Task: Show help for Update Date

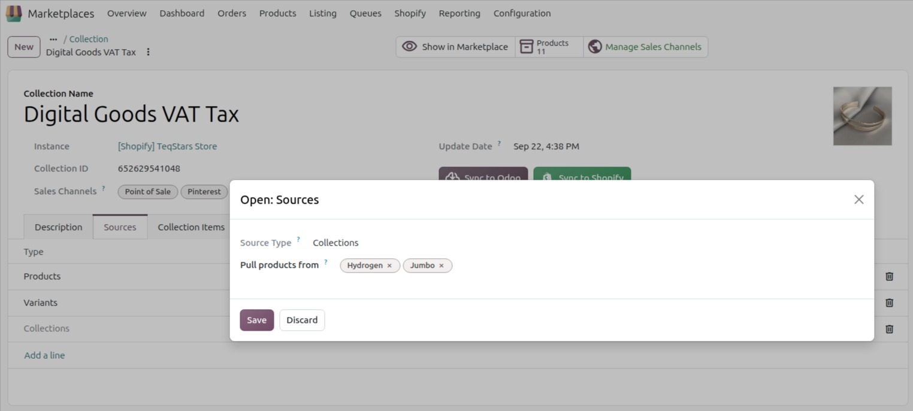Action: pyautogui.click(x=499, y=143)
